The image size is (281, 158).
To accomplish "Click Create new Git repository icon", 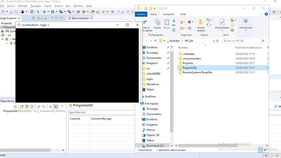I will point(32,107).
